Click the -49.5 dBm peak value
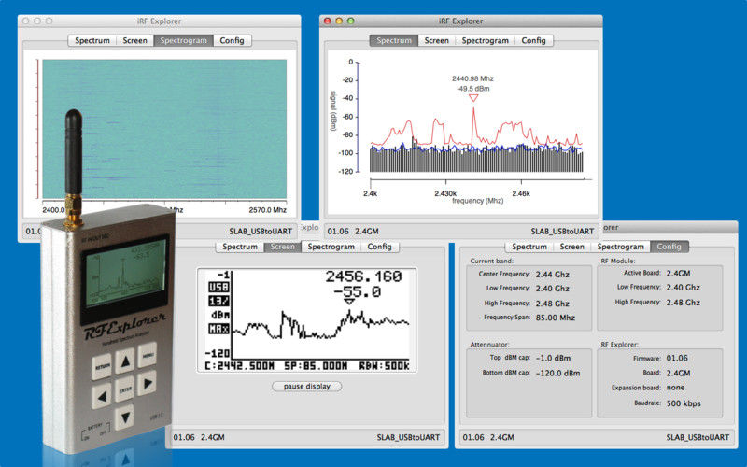This screenshot has width=747, height=467. point(473,89)
